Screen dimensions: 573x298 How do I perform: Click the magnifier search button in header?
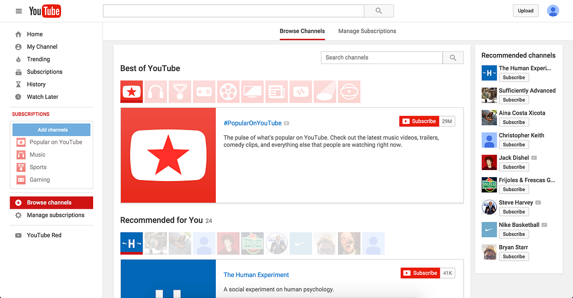coord(379,11)
